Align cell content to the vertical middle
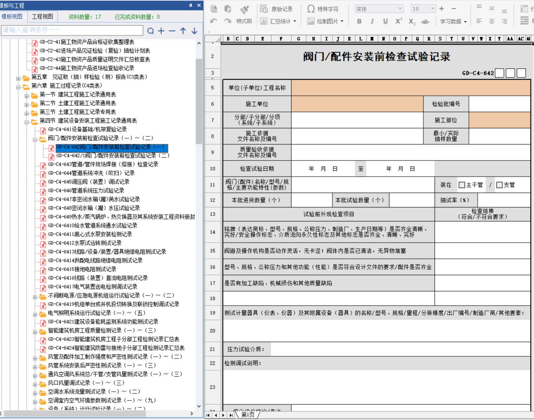 coord(492,9)
